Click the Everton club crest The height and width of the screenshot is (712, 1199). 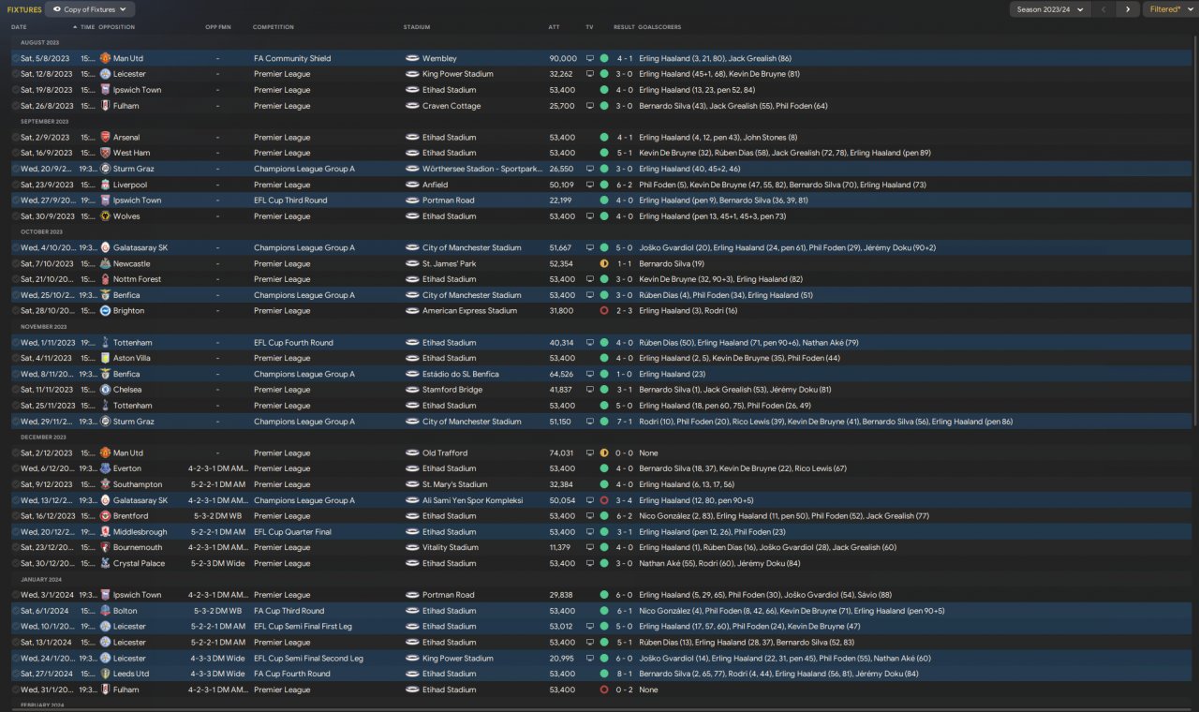(105, 468)
